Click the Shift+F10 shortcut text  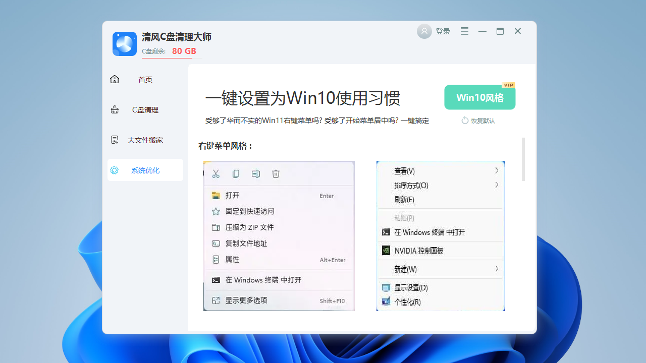(332, 301)
